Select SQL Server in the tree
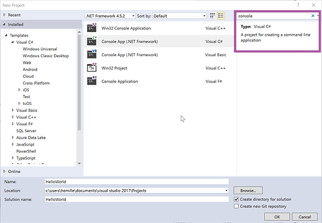The image size is (322, 223). click(x=26, y=131)
